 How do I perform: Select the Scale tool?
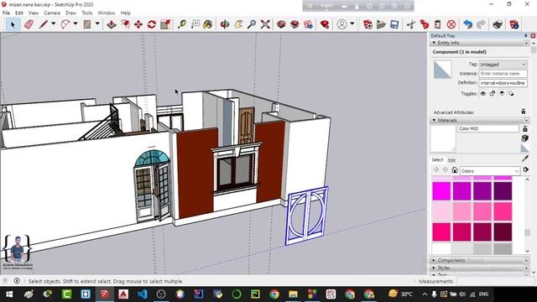coord(165,24)
